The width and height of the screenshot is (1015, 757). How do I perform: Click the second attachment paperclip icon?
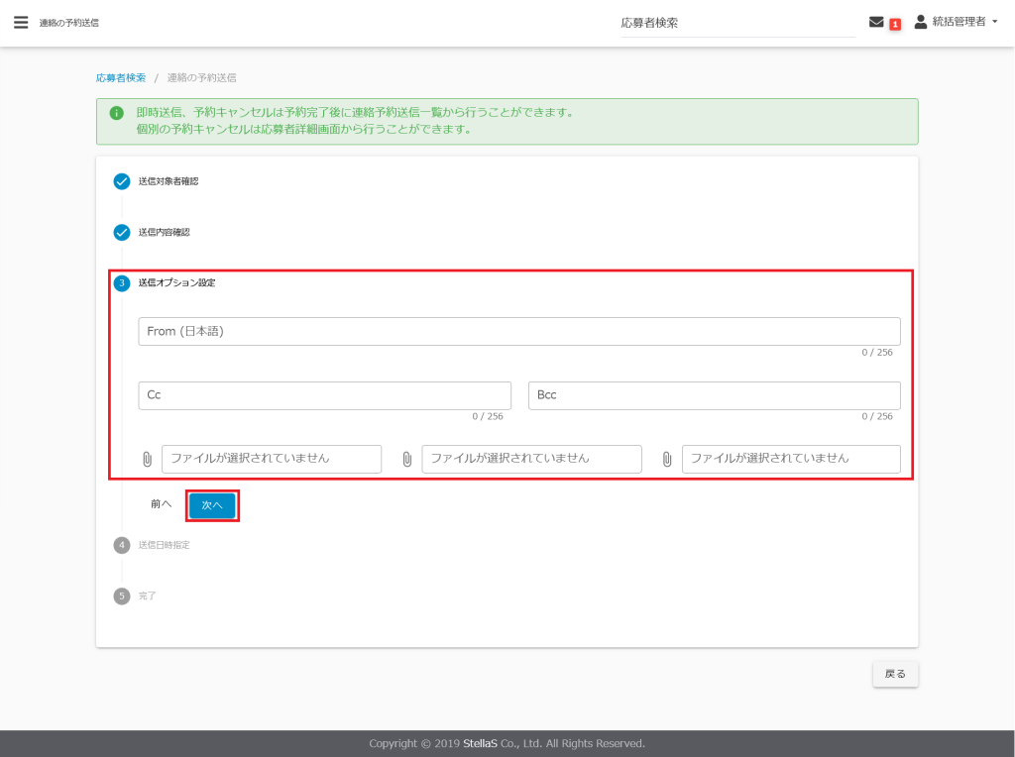coord(406,459)
